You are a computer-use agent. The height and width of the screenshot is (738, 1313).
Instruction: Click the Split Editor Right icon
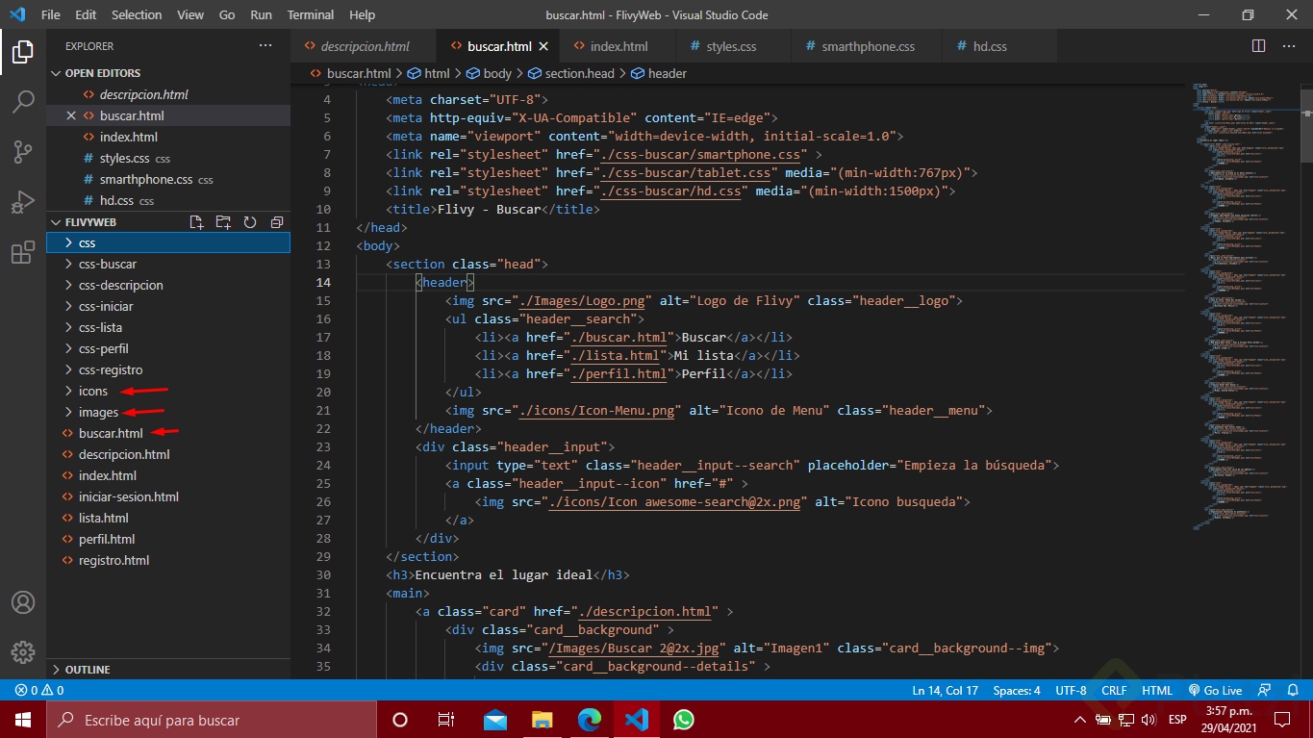[x=1258, y=46]
